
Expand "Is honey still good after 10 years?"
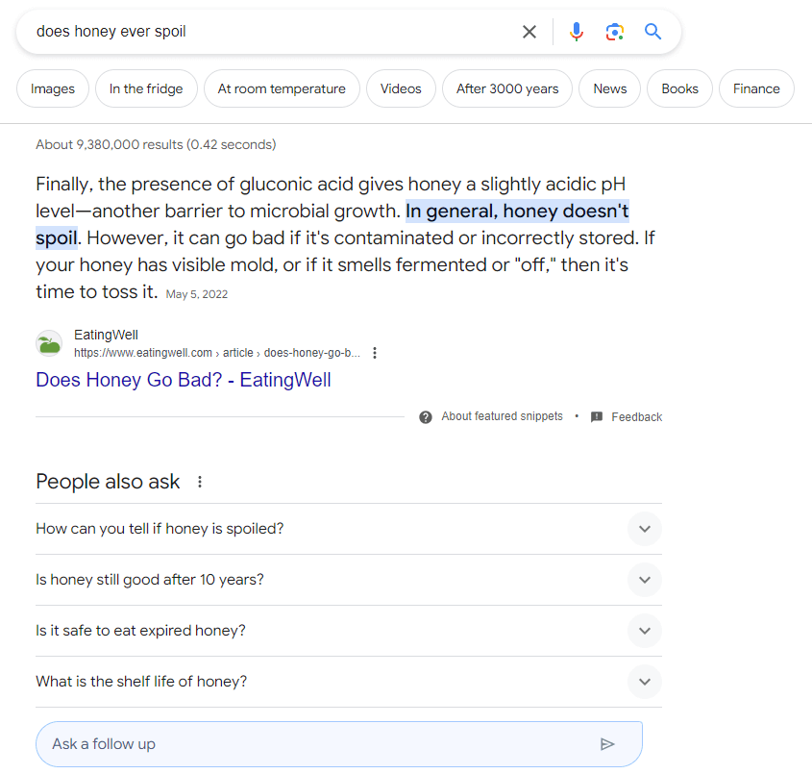coord(645,580)
